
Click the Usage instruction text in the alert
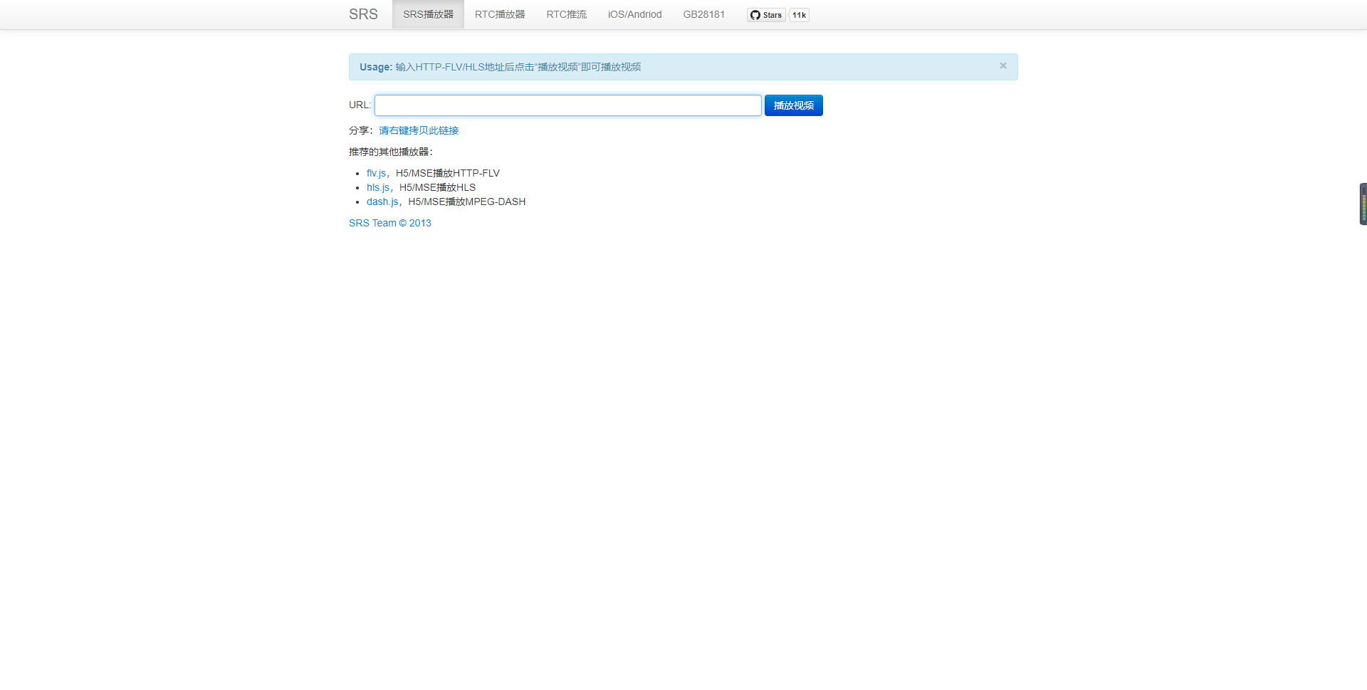pos(500,67)
